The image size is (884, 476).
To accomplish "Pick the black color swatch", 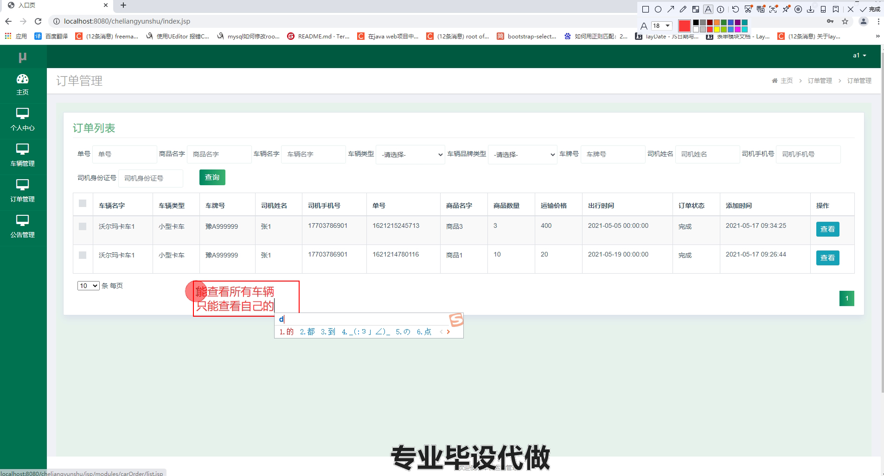I will coord(696,22).
